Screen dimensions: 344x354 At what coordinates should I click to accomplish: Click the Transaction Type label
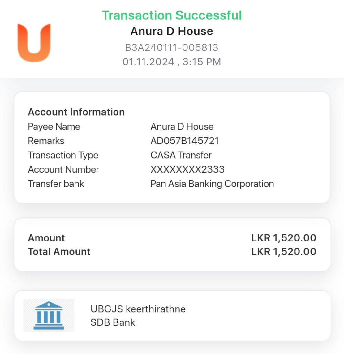[x=63, y=155]
